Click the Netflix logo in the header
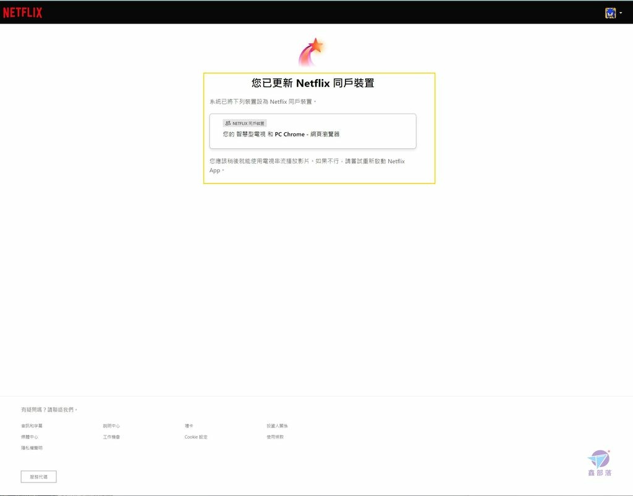Screen dimensions: 633x496 [x=23, y=13]
